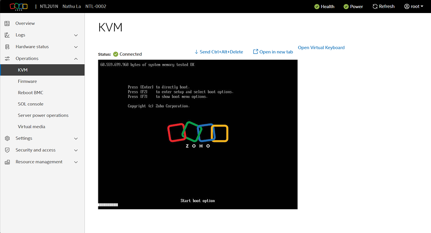Click the Logs chart icon
The height and width of the screenshot is (233, 431).
click(x=7, y=35)
